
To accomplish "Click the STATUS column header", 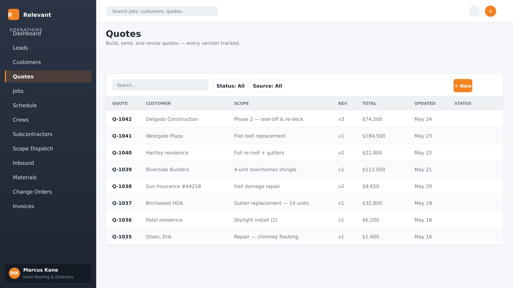I will click(x=463, y=103).
